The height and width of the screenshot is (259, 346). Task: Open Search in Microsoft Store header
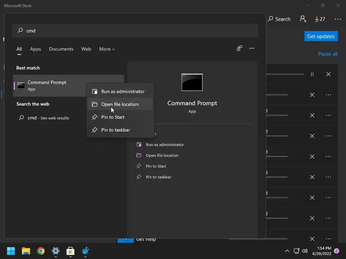(279, 19)
